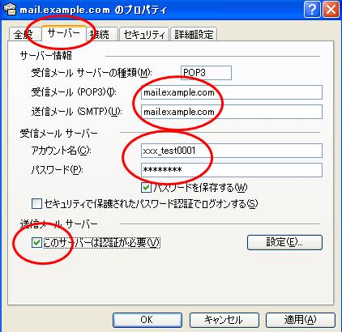
Task: Toggle このサーバーは認証が必要 checkbox
Action: click(36, 242)
